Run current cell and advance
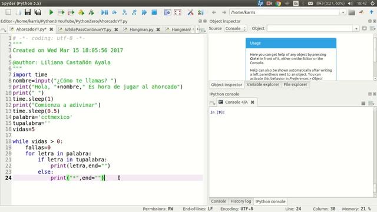This screenshot has width=377, height=212. pyautogui.click(x=71, y=12)
